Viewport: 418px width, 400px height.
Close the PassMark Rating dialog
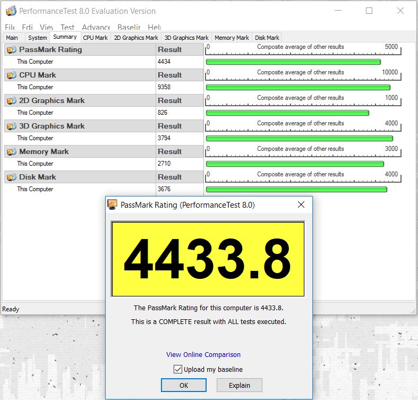(301, 205)
